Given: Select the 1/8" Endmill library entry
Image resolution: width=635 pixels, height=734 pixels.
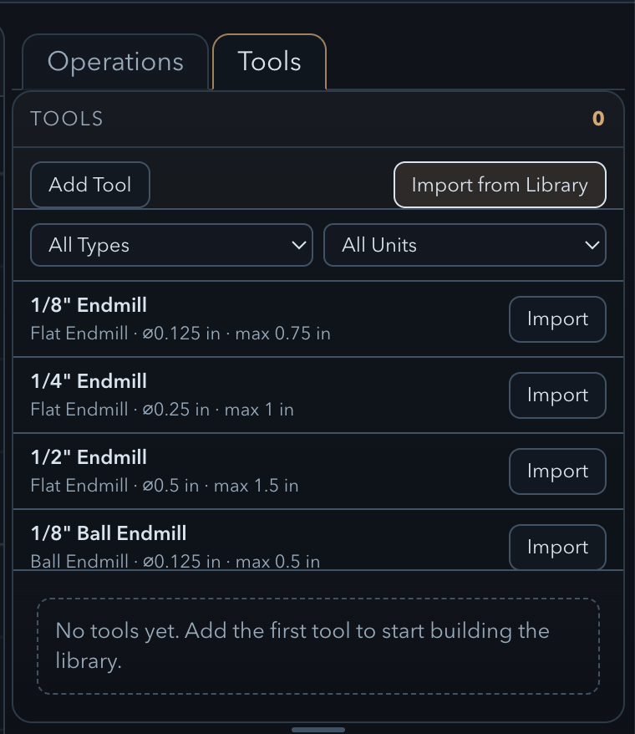Looking at the screenshot, I should click(251, 319).
